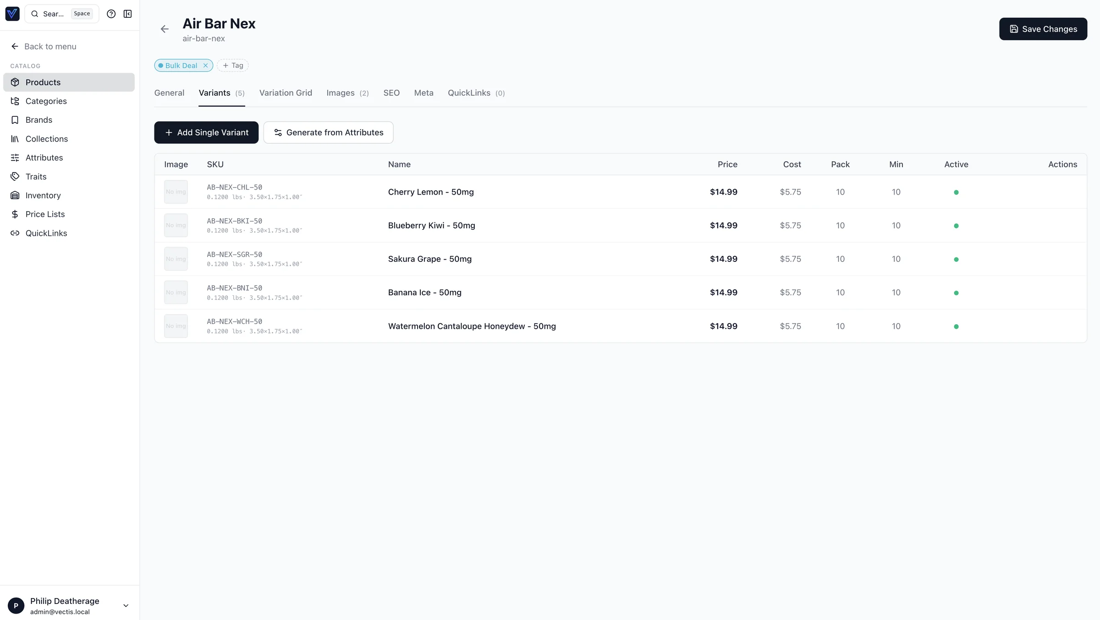The height and width of the screenshot is (620, 1100).
Task: Open the Brands page
Action: click(x=39, y=120)
